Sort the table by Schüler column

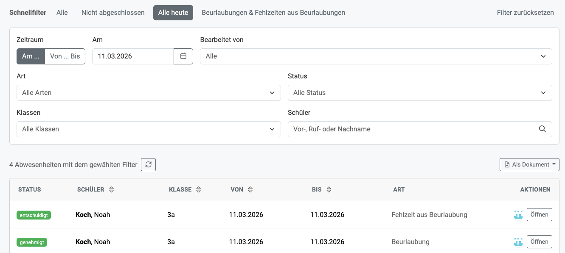[x=112, y=190]
